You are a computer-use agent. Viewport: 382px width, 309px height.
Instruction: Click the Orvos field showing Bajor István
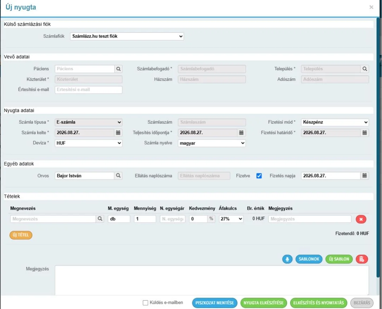[x=84, y=176]
